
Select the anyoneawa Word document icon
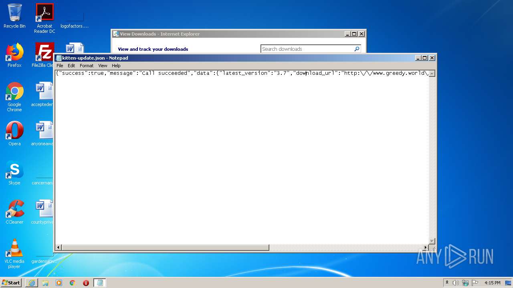43,134
